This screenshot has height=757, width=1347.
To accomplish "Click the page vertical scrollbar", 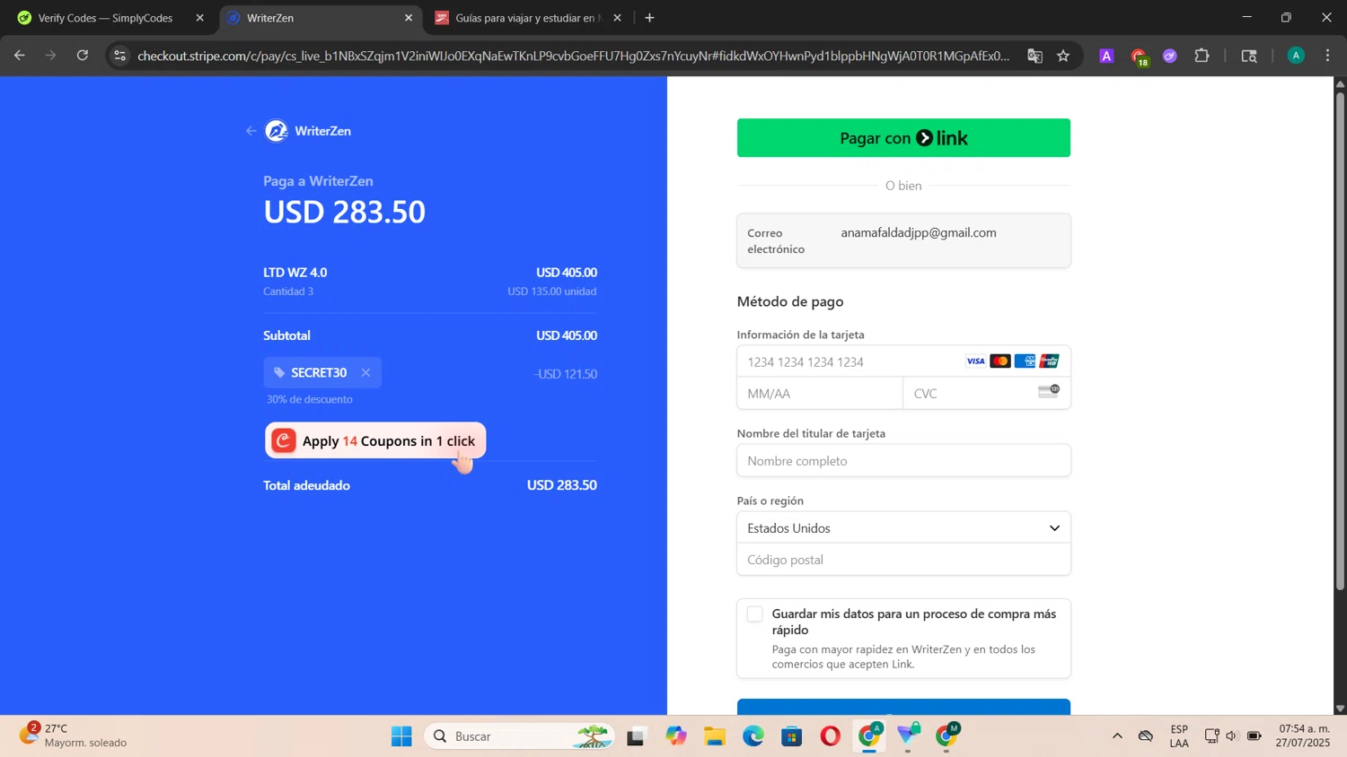I will pos(1340,341).
